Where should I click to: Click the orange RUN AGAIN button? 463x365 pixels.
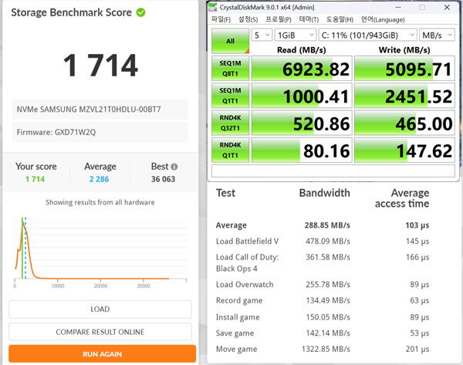100,353
